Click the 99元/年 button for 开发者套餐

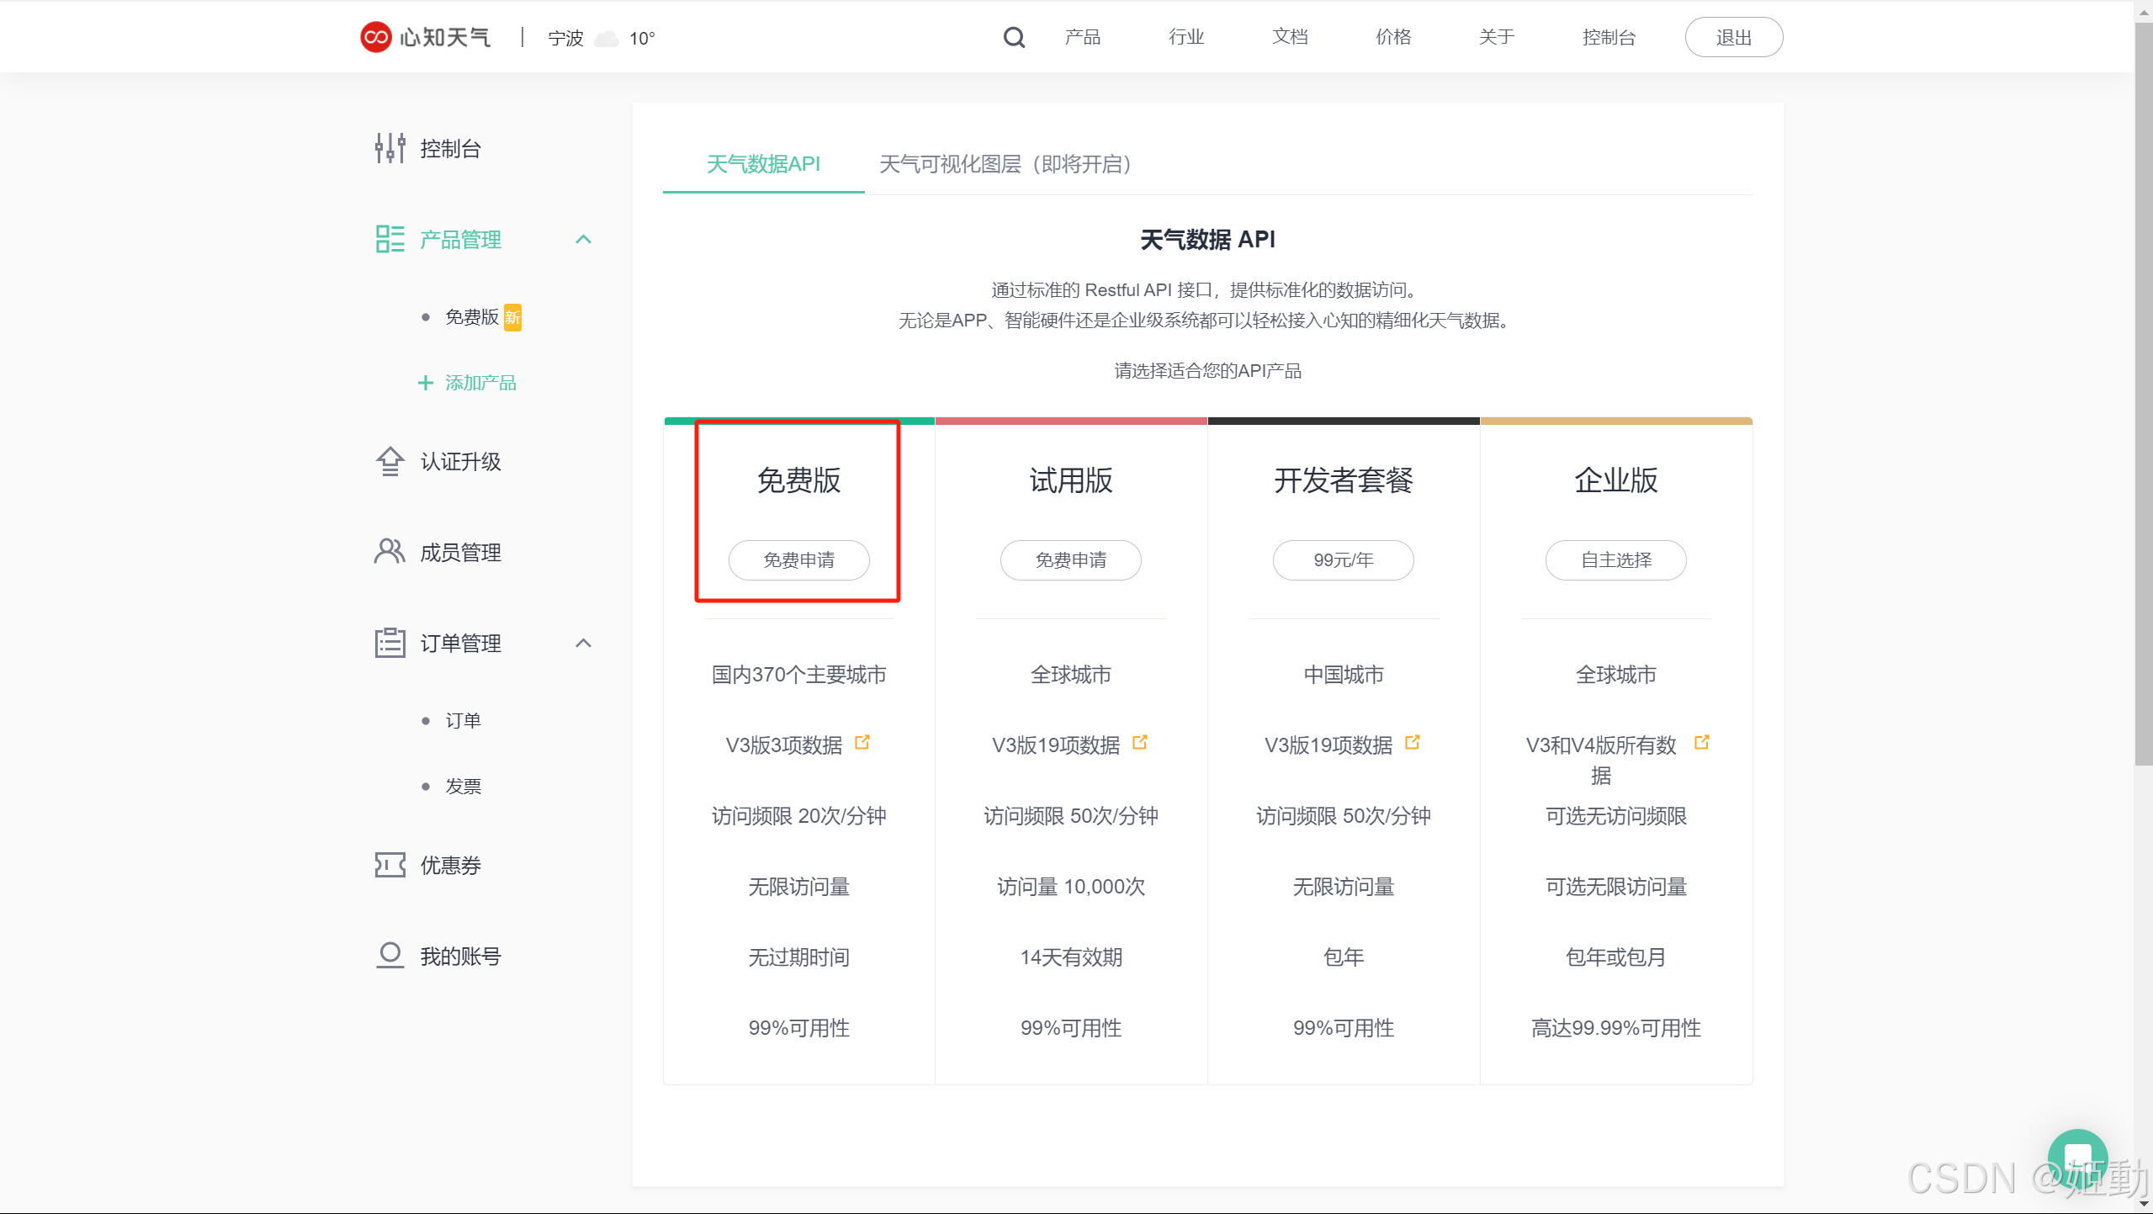(x=1343, y=560)
